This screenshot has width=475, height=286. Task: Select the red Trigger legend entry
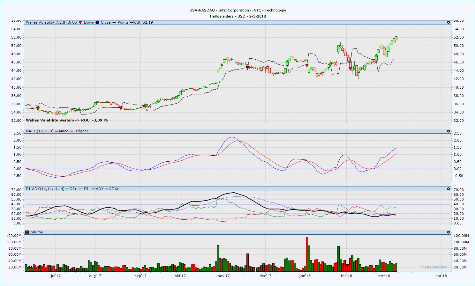[79, 131]
